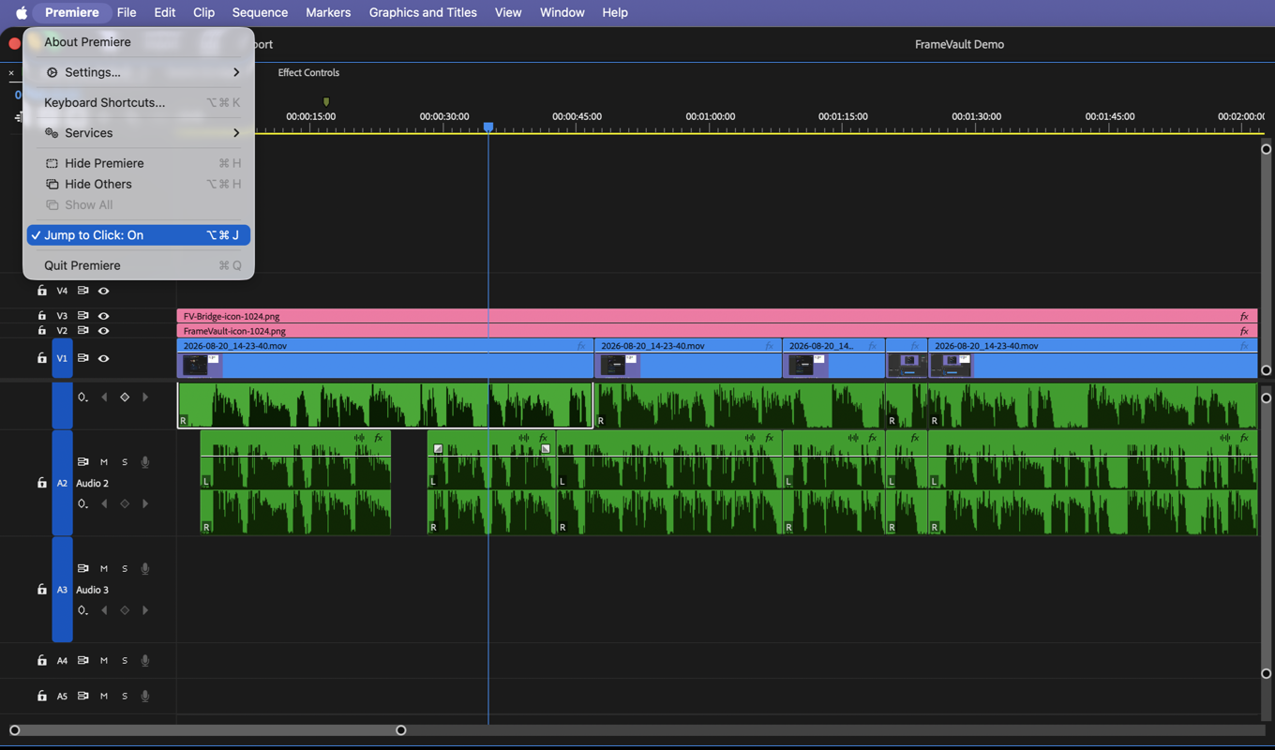The width and height of the screenshot is (1275, 750).
Task: Select the A3 track target button
Action: click(x=62, y=590)
